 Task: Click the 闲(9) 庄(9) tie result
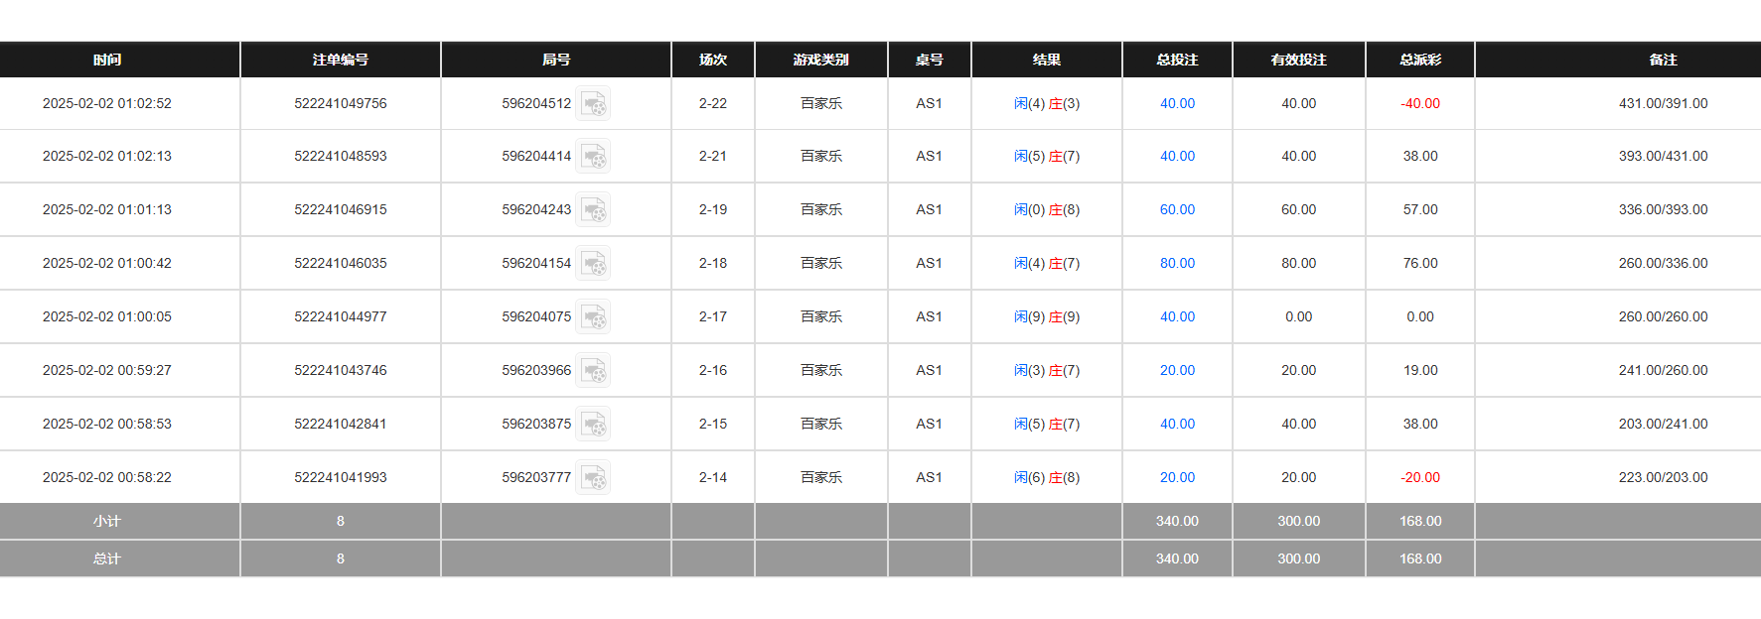pyautogui.click(x=1046, y=316)
